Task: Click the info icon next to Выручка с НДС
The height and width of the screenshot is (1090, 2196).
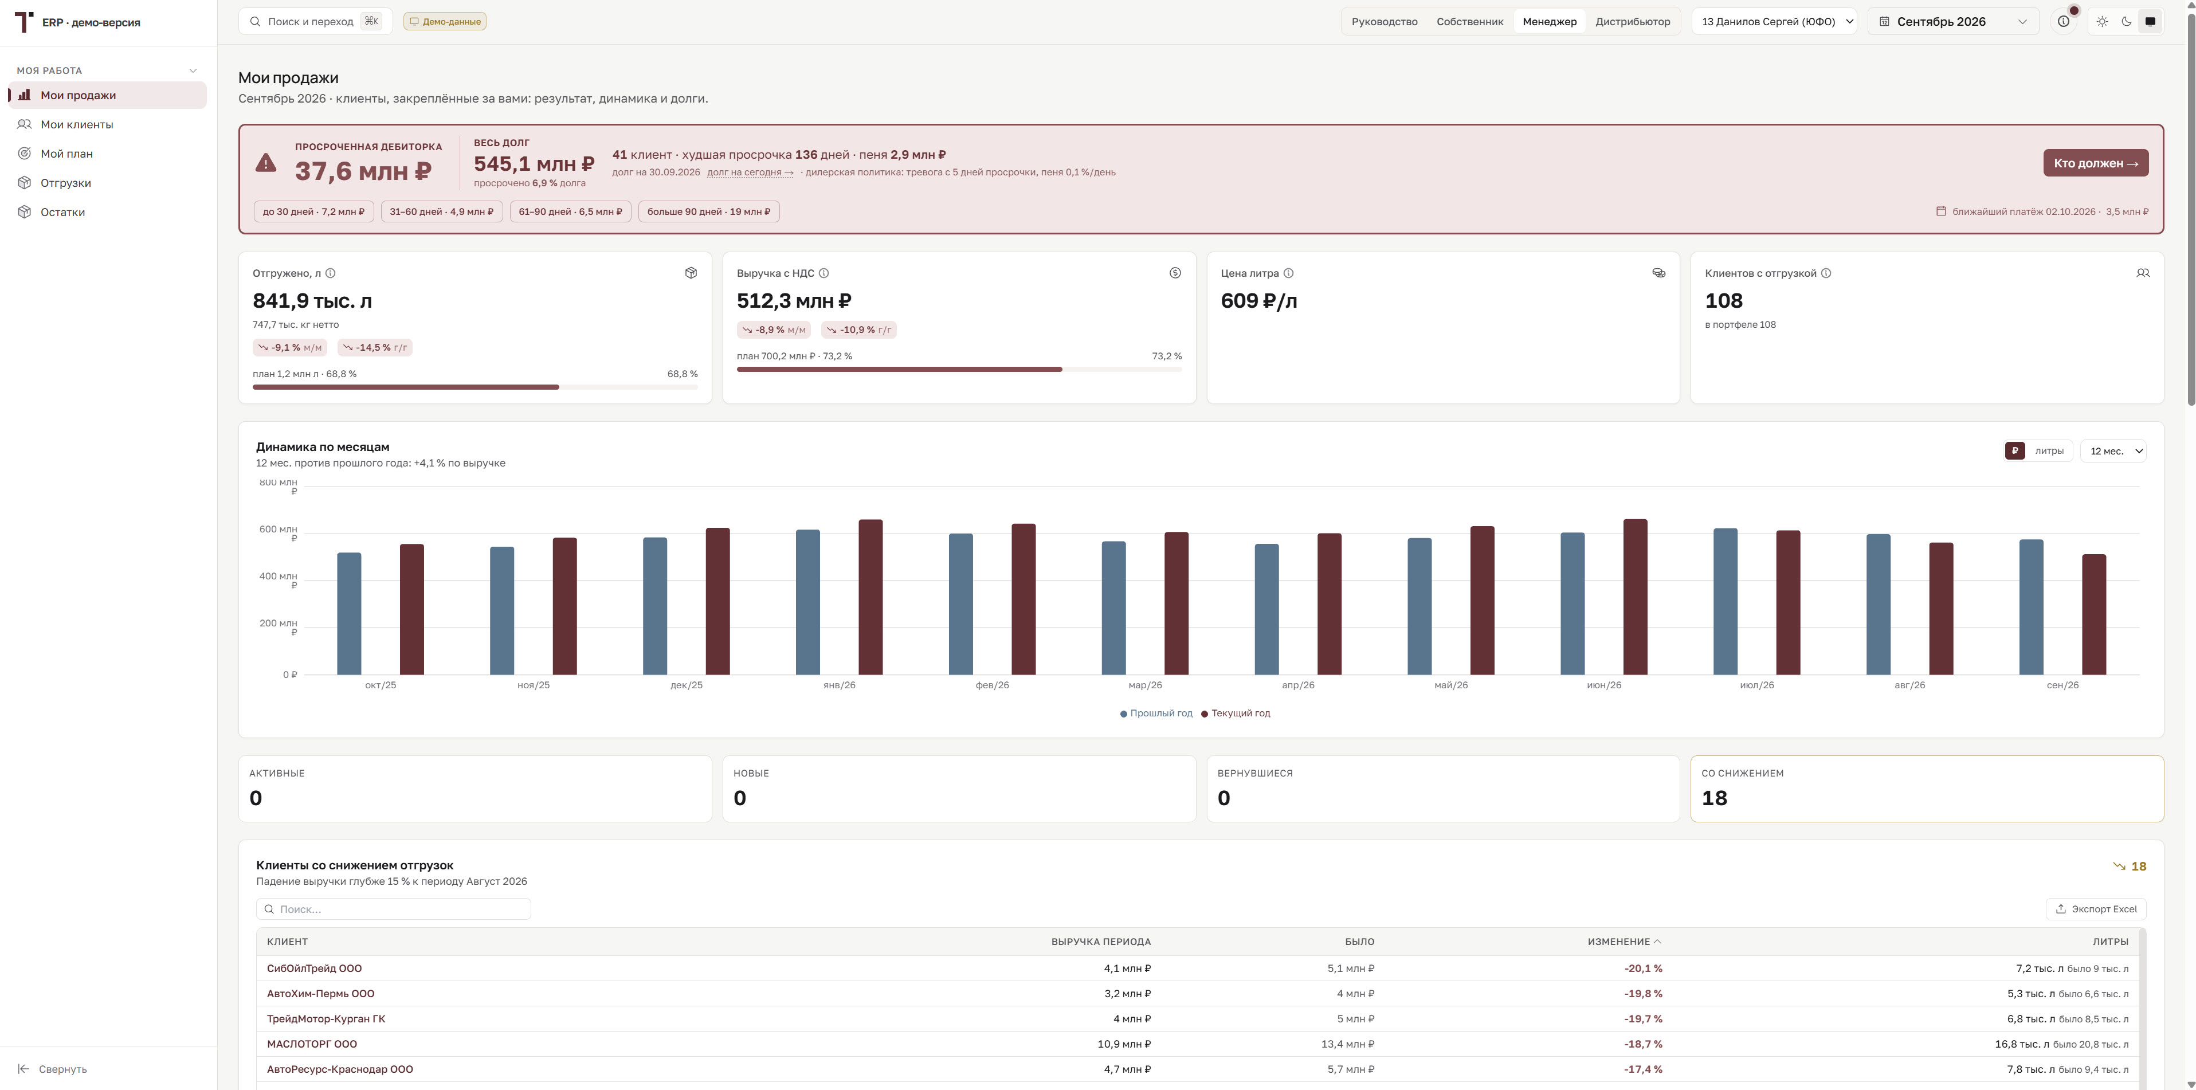Action: (x=823, y=273)
